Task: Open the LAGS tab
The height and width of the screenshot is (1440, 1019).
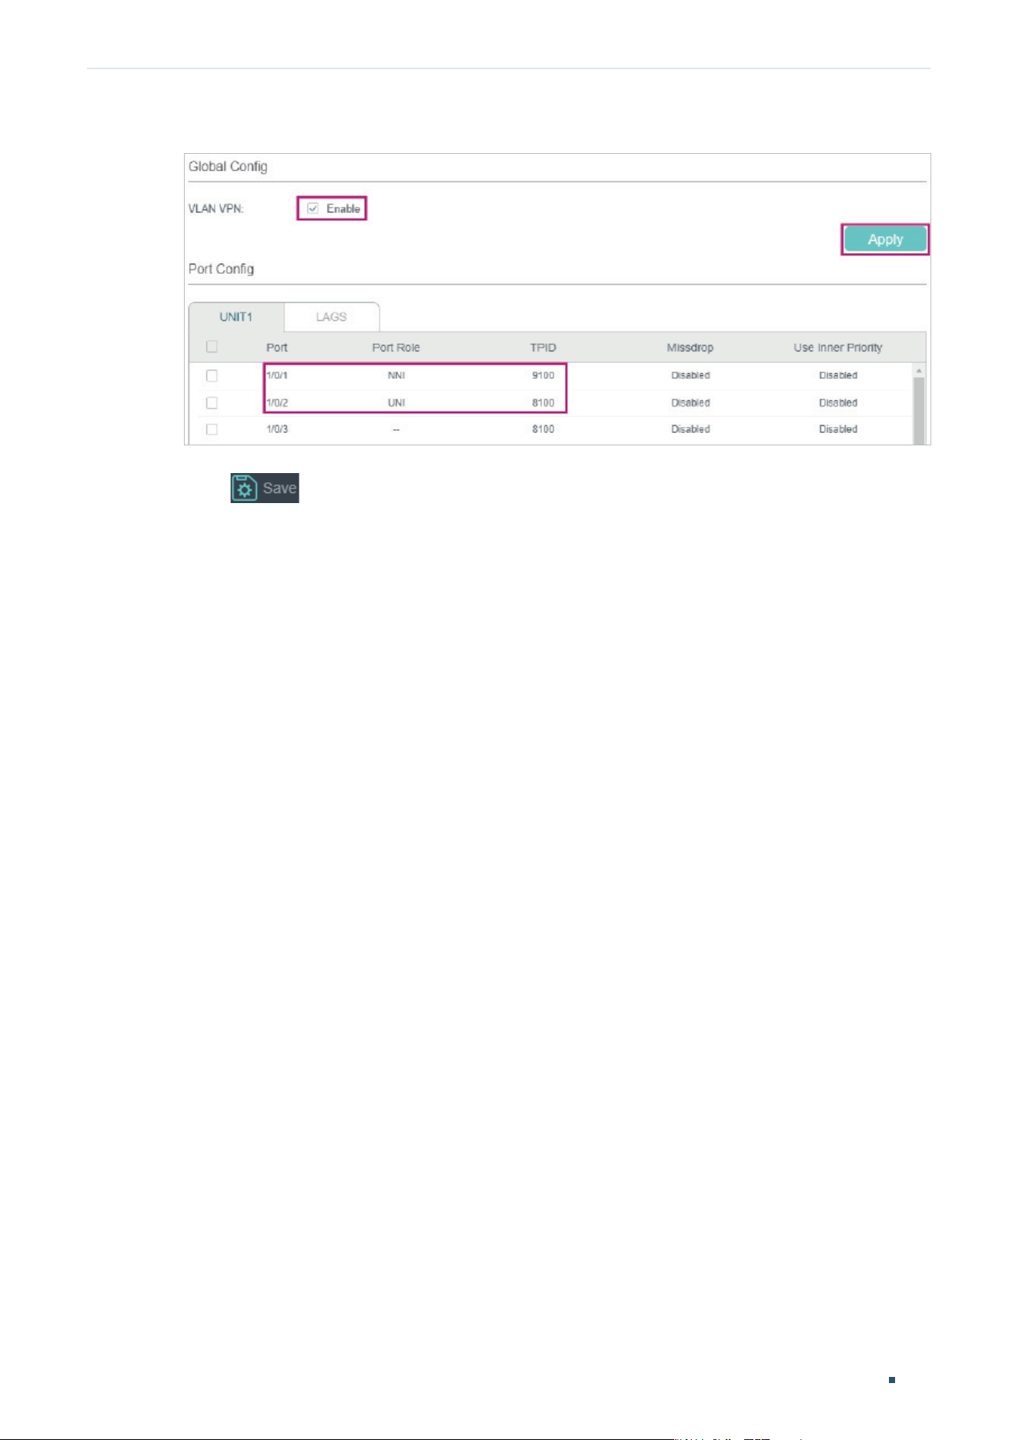Action: pyautogui.click(x=332, y=317)
